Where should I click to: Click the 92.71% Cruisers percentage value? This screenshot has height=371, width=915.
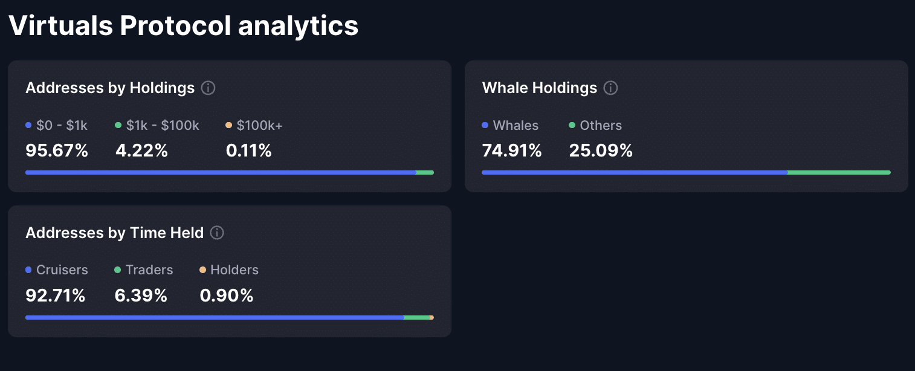pyautogui.click(x=55, y=295)
